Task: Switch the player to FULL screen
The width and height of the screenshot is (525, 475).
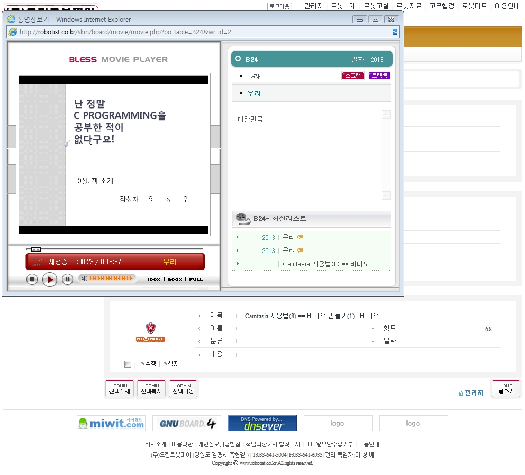Action: pos(196,279)
